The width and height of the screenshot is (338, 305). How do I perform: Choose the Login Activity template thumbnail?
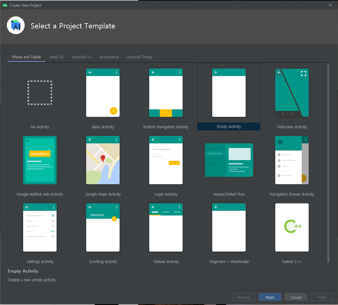coord(166,160)
